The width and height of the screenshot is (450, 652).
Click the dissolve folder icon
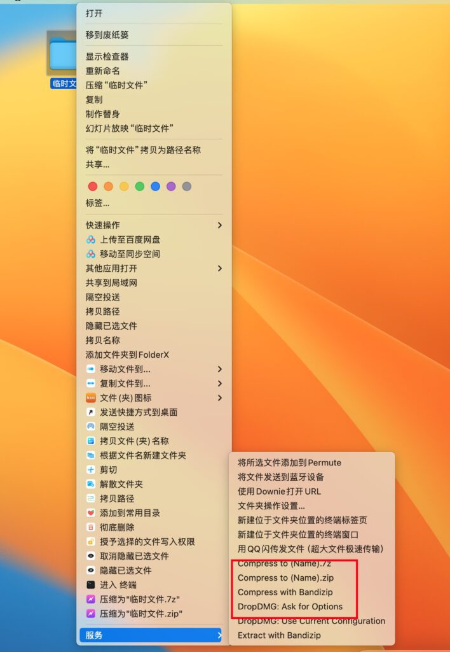[x=90, y=484]
